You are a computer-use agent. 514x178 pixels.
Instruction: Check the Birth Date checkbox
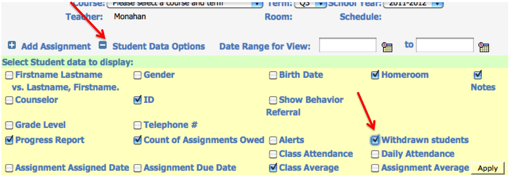point(273,75)
